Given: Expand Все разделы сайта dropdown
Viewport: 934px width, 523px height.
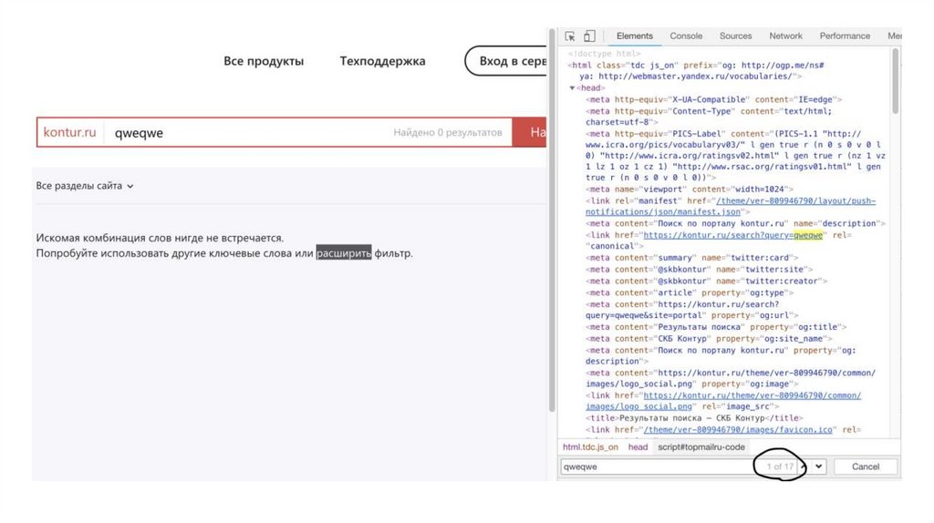Looking at the screenshot, I should tap(85, 186).
